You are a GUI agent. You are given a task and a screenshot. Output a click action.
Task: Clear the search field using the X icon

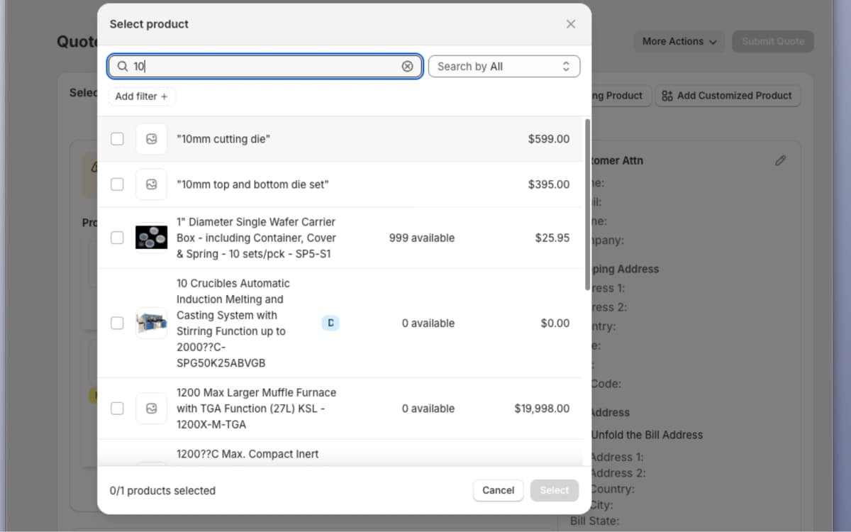[x=407, y=66]
